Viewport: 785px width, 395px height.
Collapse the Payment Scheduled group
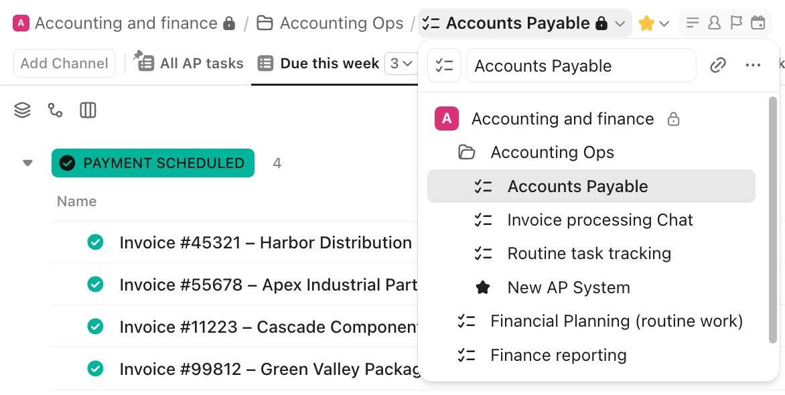(x=27, y=163)
